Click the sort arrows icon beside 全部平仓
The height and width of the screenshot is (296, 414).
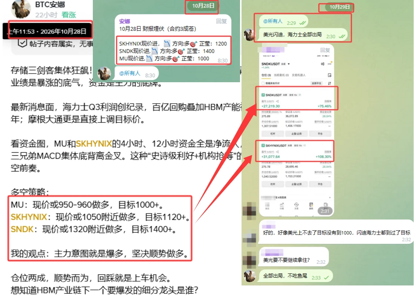pyautogui.click(x=329, y=83)
